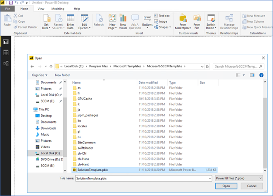Click New Measure in Calculations group
Screen dimensions: 273x196
(254, 16)
